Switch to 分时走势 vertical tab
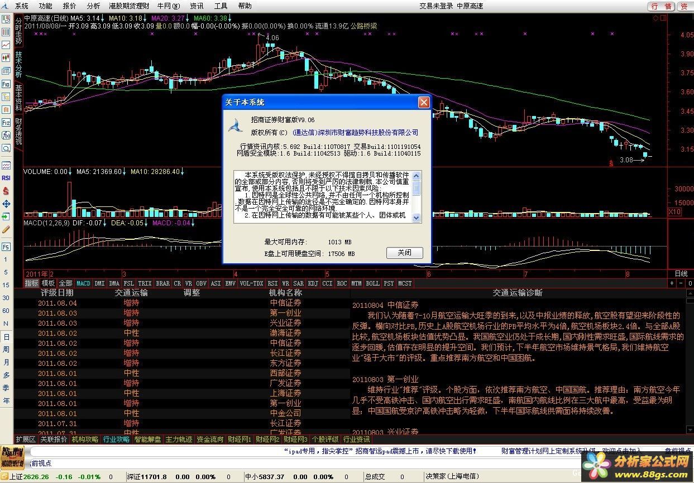The width and height of the screenshot is (694, 483). pos(18,31)
